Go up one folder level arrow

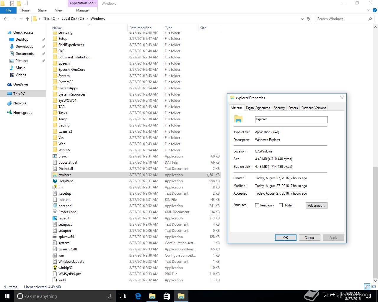point(27,19)
